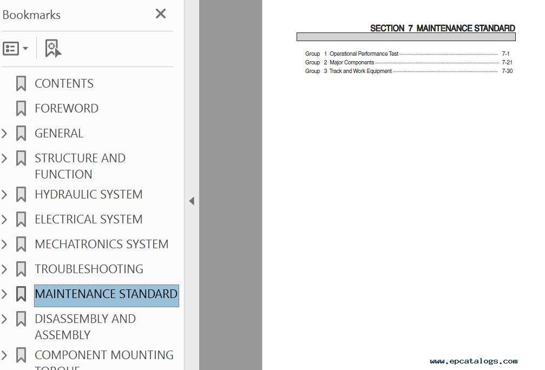Click the FOREWORD bookmark ribbon icon
The height and width of the screenshot is (370, 545).
click(21, 108)
